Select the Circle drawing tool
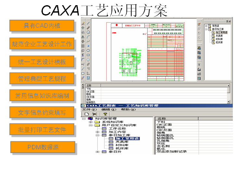Image resolution: width=238 pixels, height=171 pixels. coord(88,32)
